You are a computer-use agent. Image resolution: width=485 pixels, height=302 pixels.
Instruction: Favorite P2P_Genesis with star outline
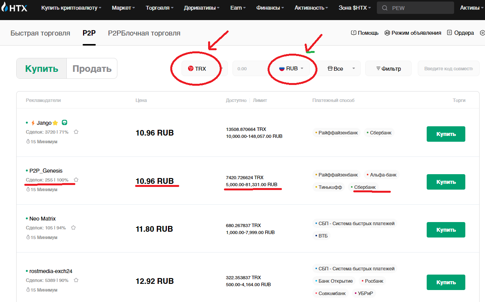[76, 180]
